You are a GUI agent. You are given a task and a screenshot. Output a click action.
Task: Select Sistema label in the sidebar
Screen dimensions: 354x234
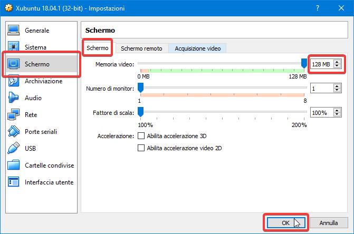[x=35, y=47]
